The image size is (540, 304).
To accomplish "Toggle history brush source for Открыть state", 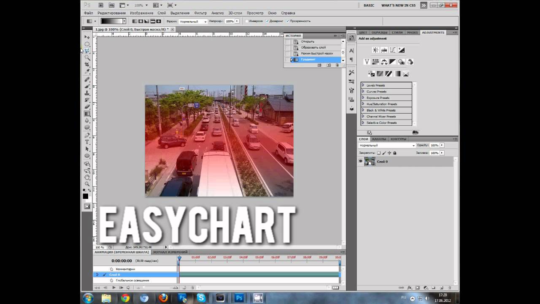I will click(288, 42).
